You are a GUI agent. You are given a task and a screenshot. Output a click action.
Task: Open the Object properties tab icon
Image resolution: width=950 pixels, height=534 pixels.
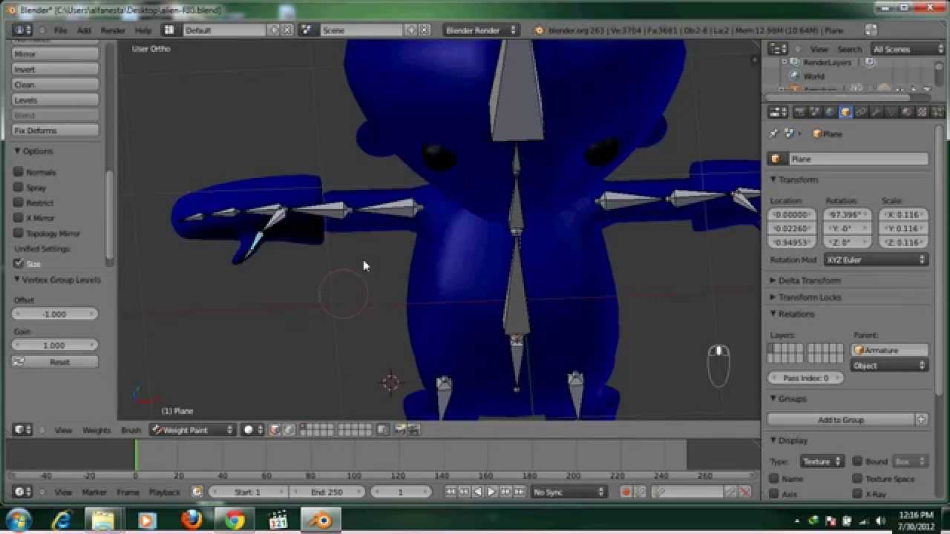845,112
